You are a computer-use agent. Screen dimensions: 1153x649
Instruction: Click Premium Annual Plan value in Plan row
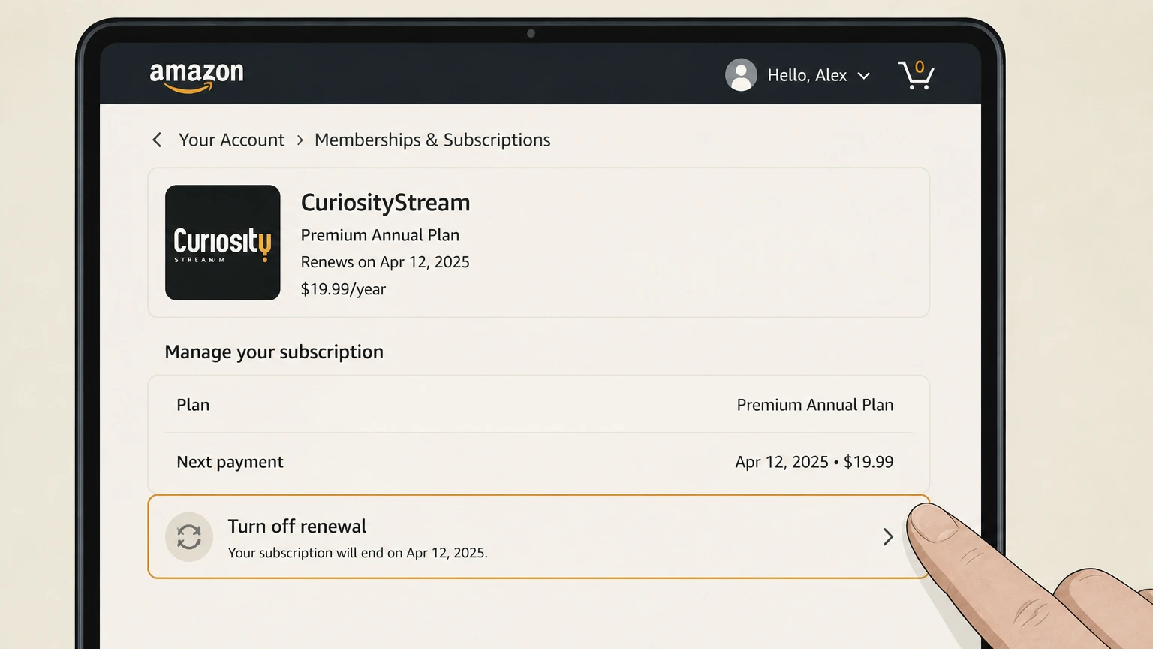[x=815, y=405]
